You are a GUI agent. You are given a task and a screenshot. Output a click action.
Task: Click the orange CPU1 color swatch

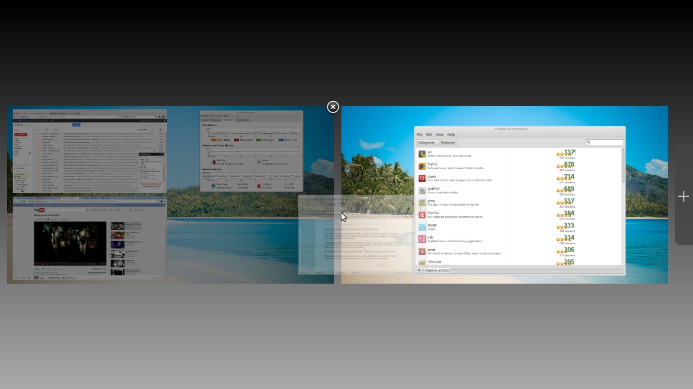(x=214, y=140)
